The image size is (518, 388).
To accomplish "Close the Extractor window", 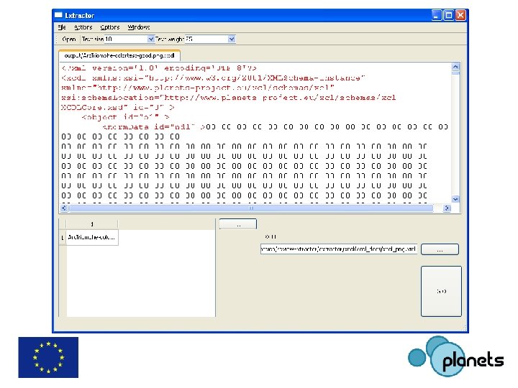I will pyautogui.click(x=460, y=15).
